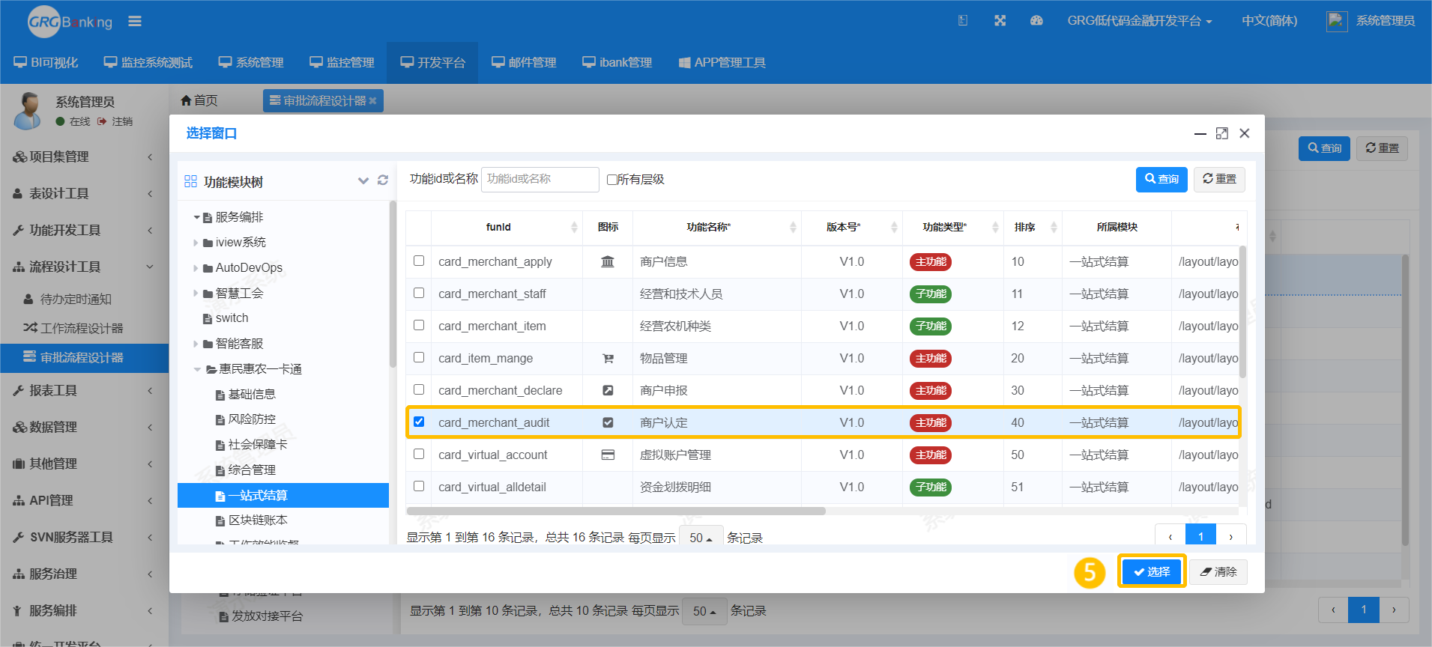Viewport: 1432px width, 647px height.
Task: Refresh the 功能模块树 tree
Action: 383,180
